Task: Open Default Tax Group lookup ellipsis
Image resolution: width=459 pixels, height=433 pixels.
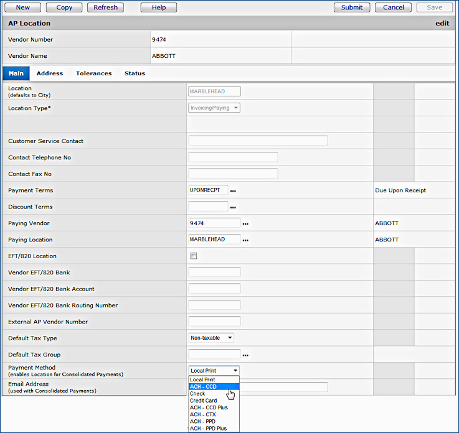Action: point(245,355)
